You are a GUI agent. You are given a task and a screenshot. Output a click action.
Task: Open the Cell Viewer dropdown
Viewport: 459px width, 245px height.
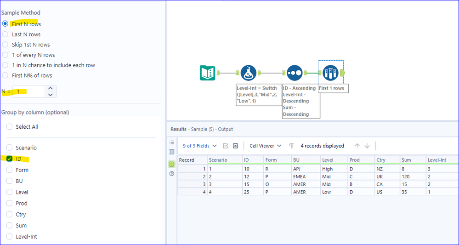point(265,146)
